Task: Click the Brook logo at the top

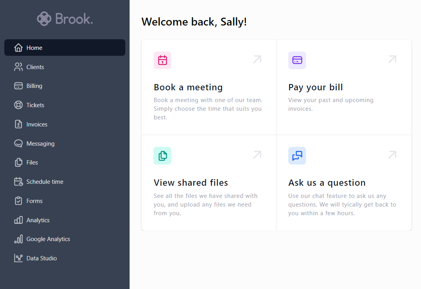Action: pos(65,18)
